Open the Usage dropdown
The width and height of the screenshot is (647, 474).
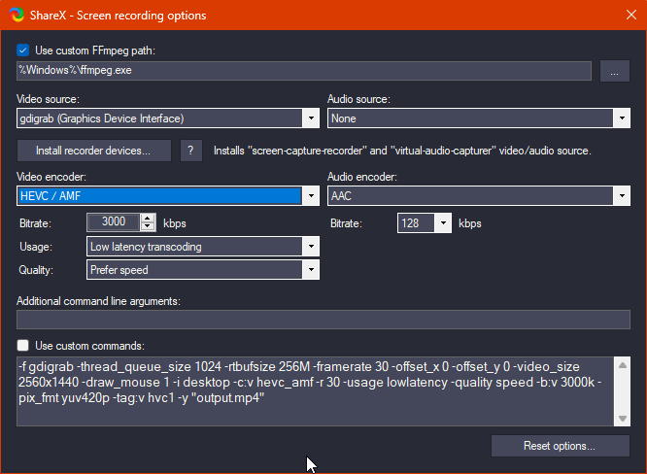(x=203, y=247)
